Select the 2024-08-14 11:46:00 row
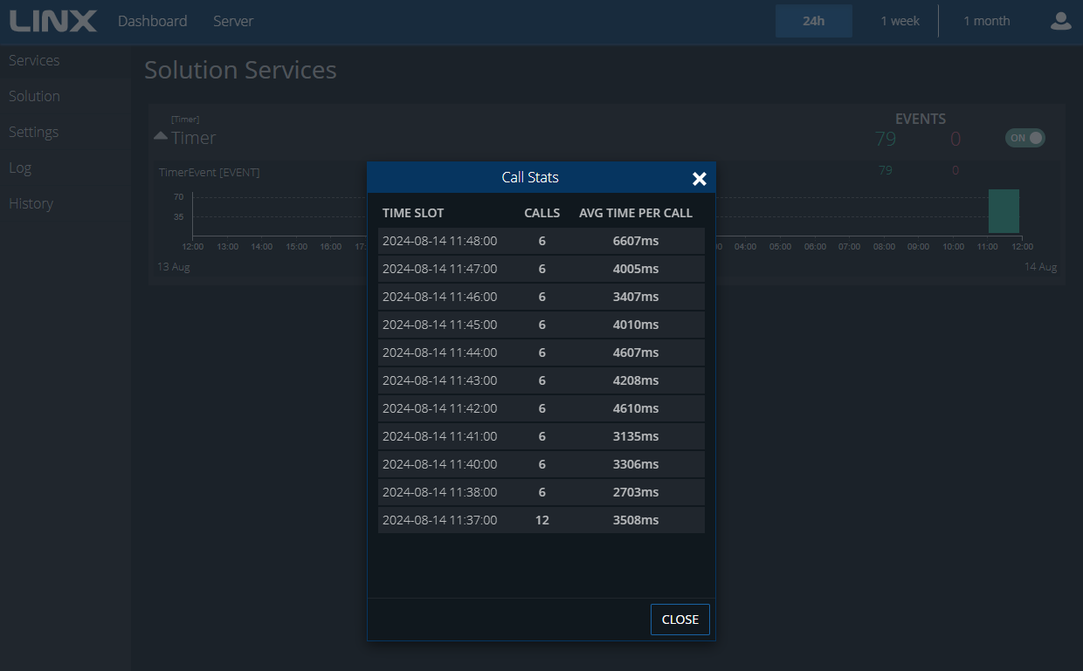1083x671 pixels. tap(541, 297)
